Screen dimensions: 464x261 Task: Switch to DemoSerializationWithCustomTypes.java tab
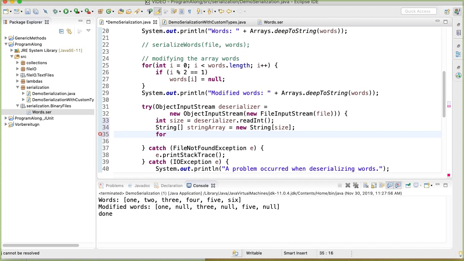pyautogui.click(x=207, y=22)
